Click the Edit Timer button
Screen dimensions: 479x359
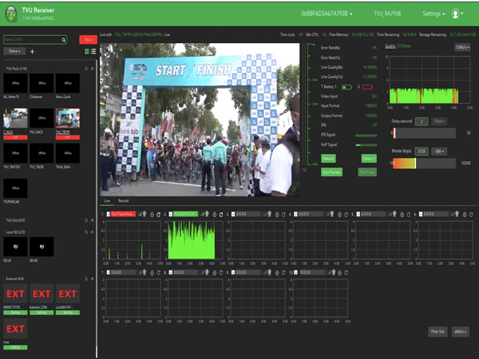[367, 172]
